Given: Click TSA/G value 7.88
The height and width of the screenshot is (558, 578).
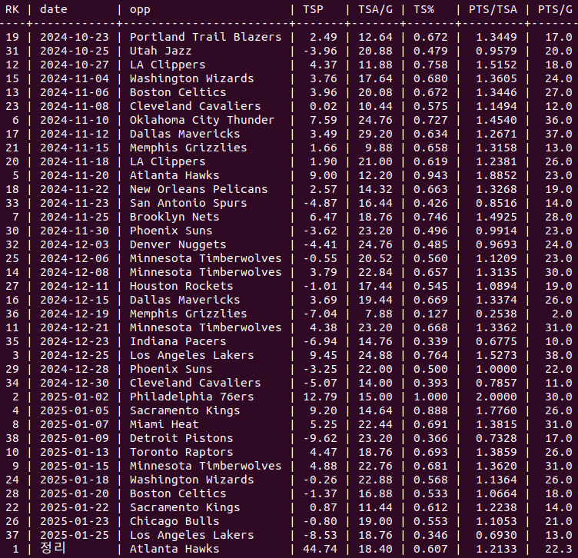Looking at the screenshot, I should click(379, 314).
